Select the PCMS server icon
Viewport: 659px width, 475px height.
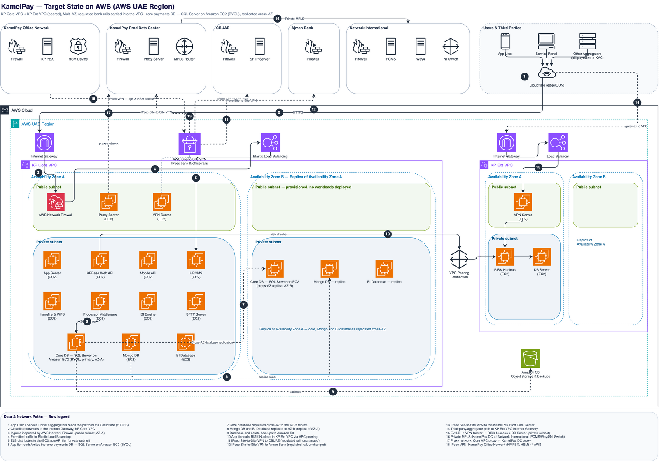click(x=391, y=47)
